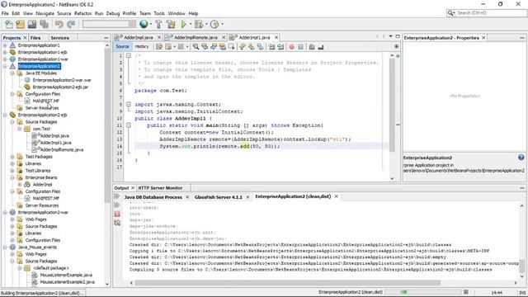Toggle Highlight Search in editor toolbar
The image size is (528, 297).
pos(223,47)
